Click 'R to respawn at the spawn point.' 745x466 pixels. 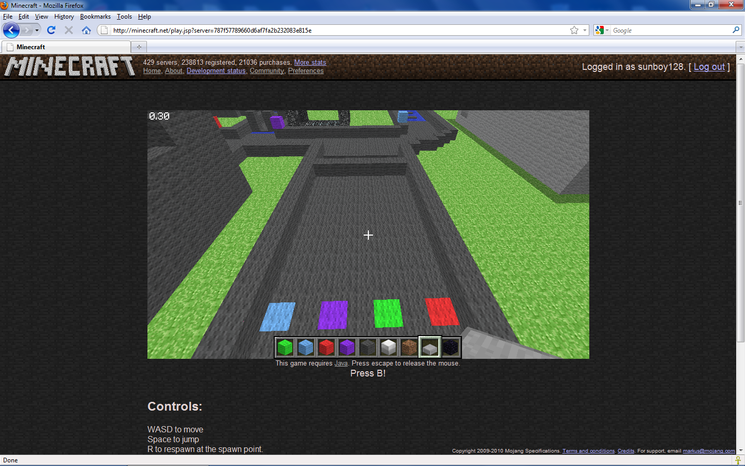[x=205, y=449]
